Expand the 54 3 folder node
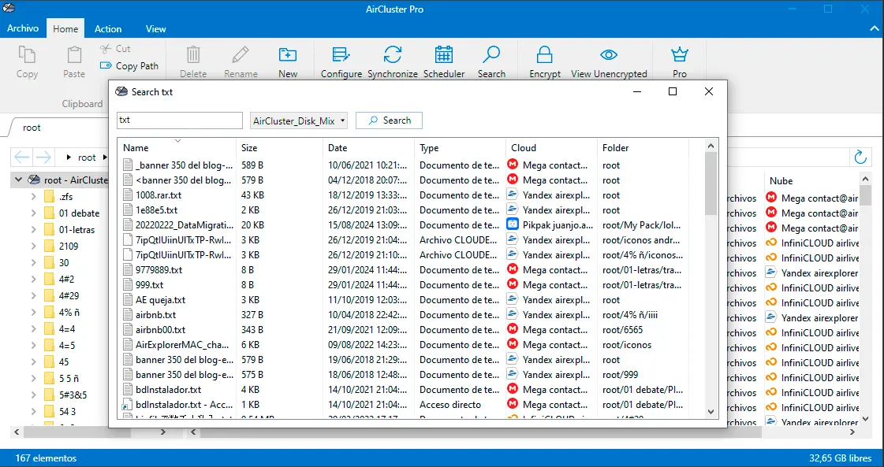 pyautogui.click(x=33, y=411)
